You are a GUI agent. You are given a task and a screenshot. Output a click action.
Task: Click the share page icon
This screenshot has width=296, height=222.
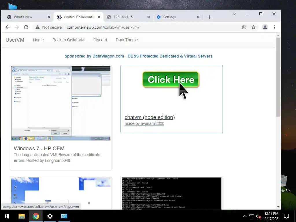tap(244, 27)
